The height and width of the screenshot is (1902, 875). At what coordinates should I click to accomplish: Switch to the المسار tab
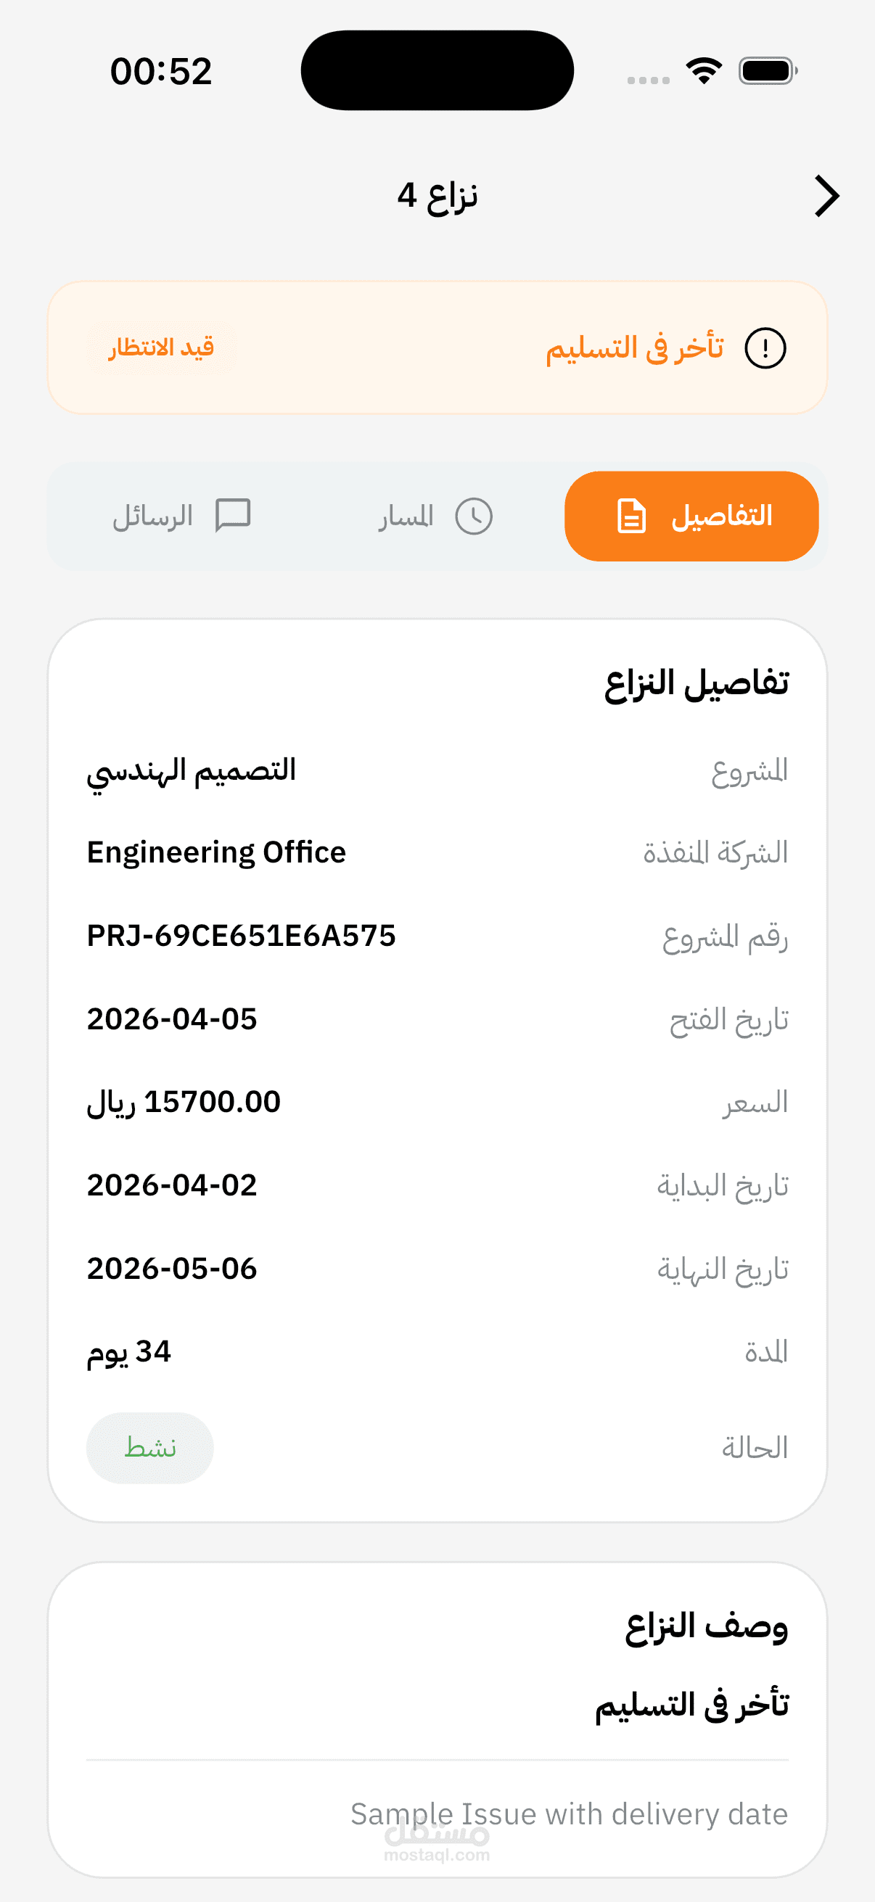[435, 516]
